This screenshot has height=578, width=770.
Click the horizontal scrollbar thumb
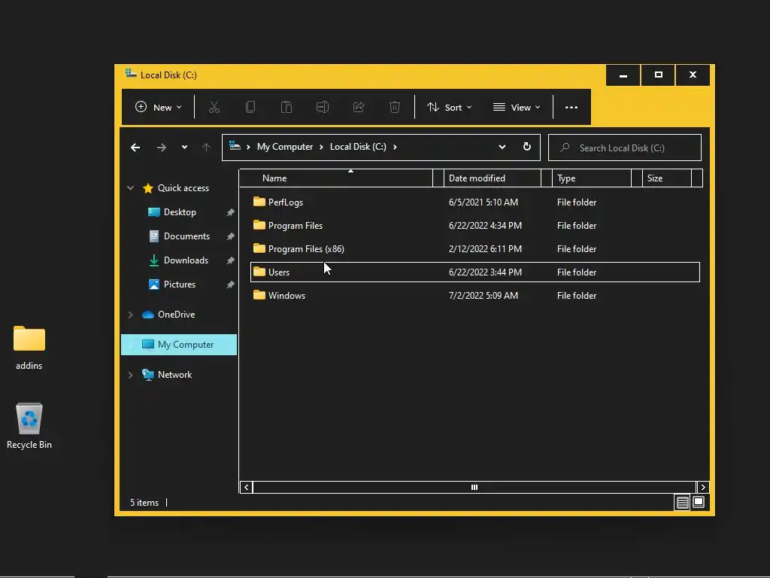(x=474, y=487)
